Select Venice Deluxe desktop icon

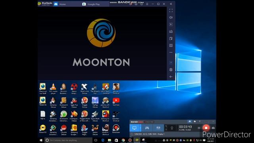click(x=95, y=130)
